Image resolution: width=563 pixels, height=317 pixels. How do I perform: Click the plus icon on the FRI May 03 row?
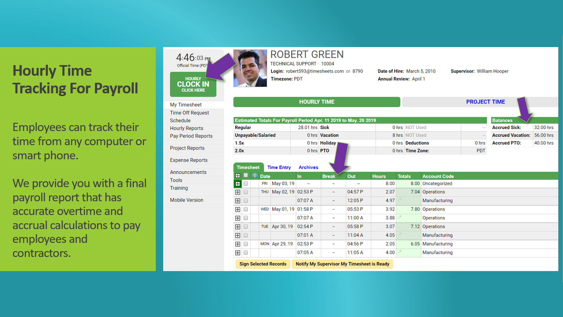point(238,183)
